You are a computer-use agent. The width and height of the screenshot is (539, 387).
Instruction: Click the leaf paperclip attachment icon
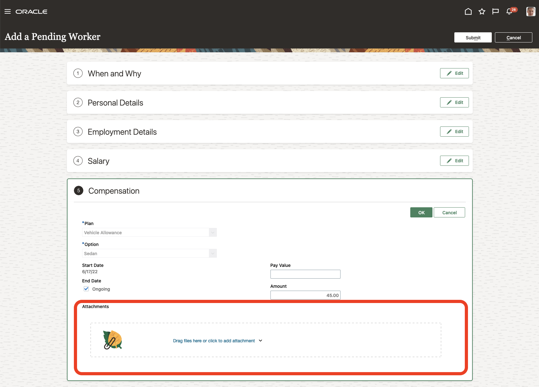coord(113,340)
